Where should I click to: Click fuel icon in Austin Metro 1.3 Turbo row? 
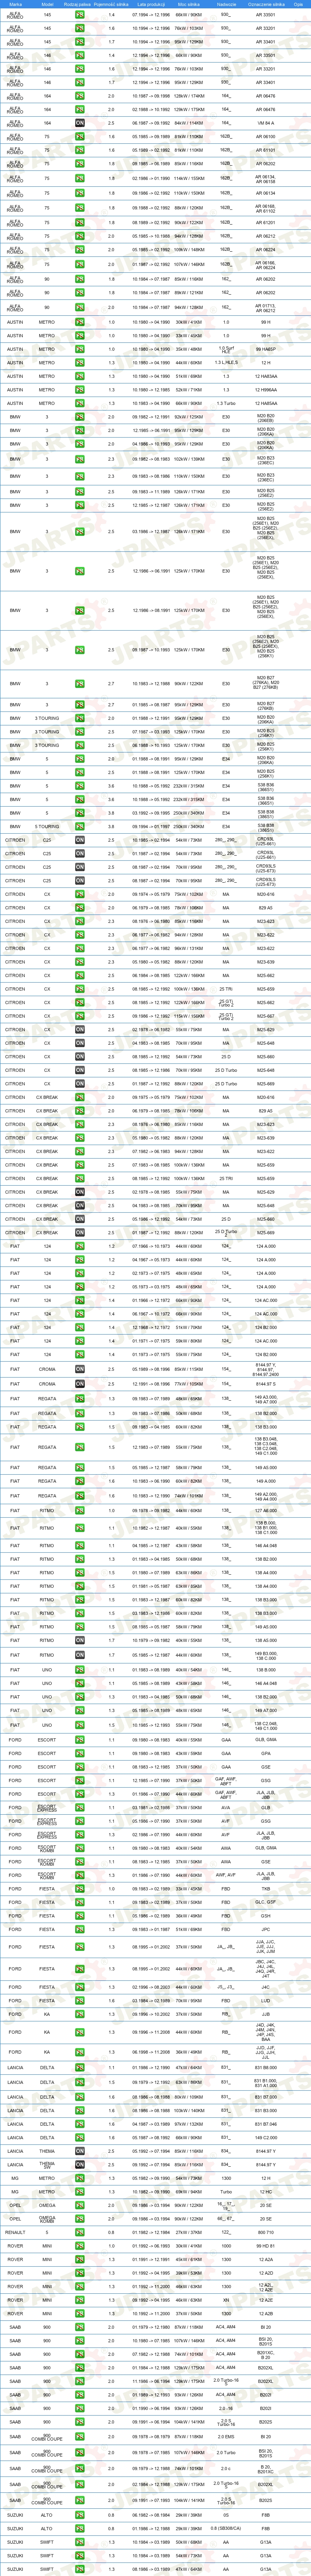pos(80,403)
